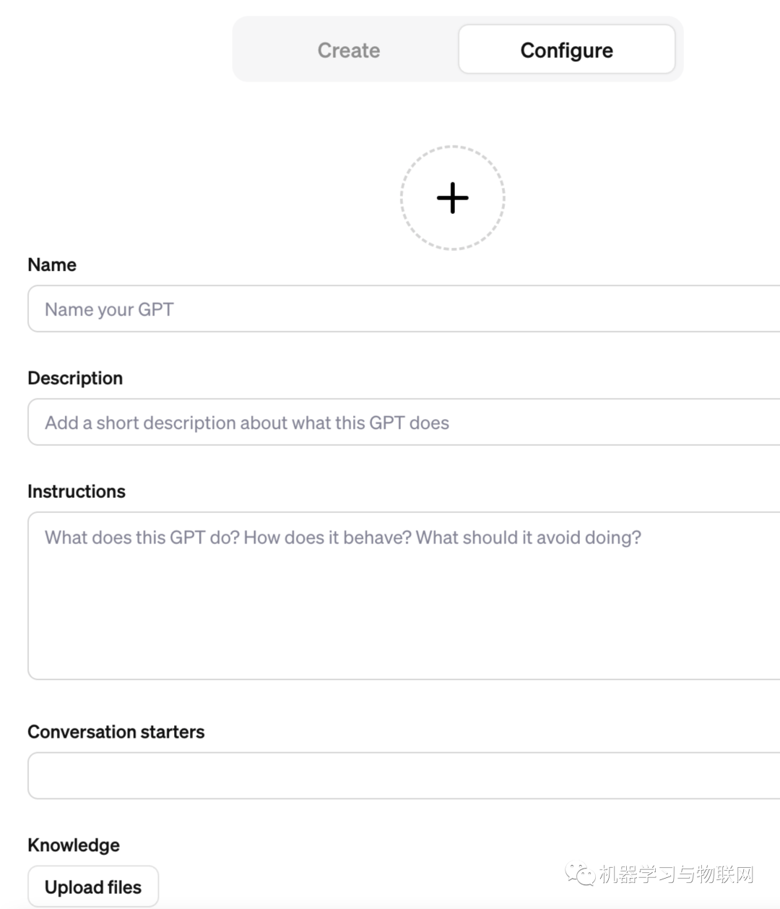Image resolution: width=780 pixels, height=909 pixels.
Task: Click the plus icon to add GPT image
Action: [x=453, y=198]
